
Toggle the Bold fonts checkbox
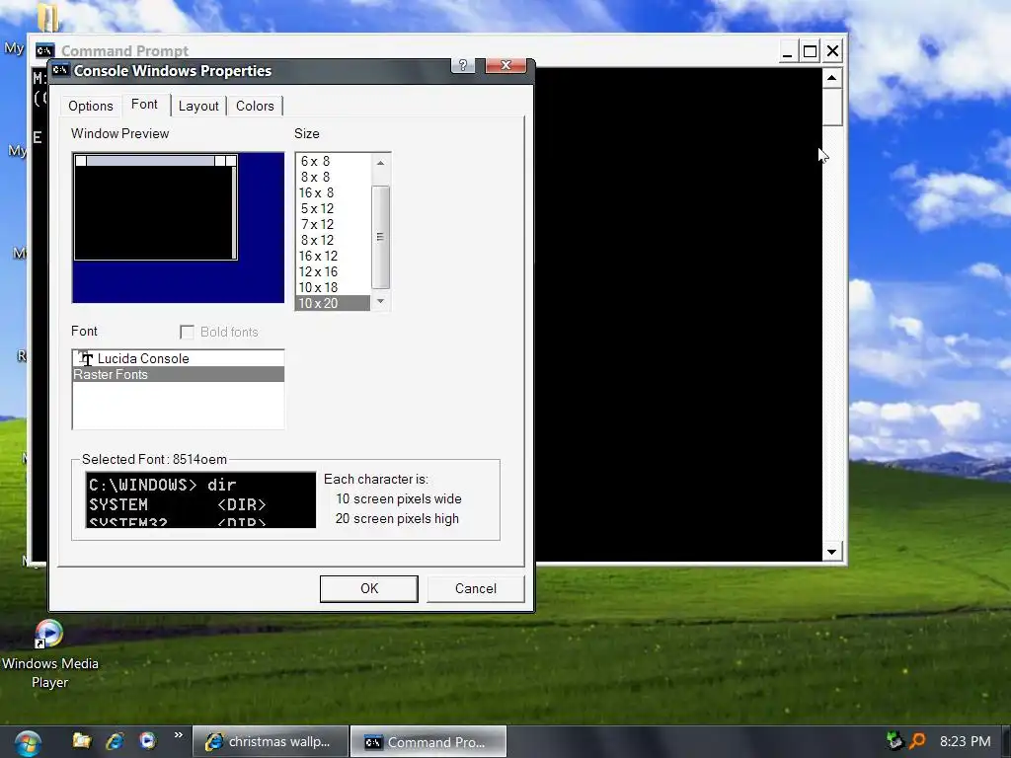pos(187,332)
